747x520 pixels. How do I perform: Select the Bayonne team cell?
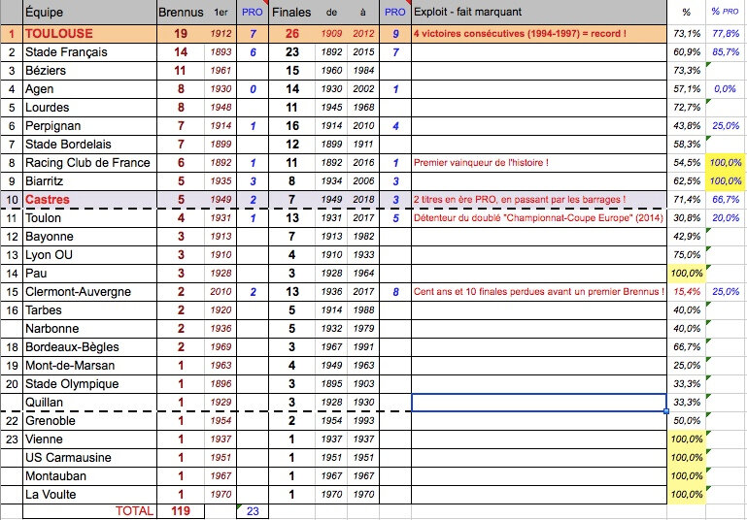point(89,237)
